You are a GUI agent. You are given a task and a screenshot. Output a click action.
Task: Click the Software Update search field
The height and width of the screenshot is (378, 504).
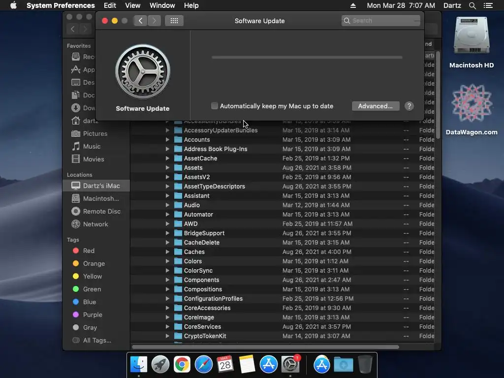coord(380,21)
